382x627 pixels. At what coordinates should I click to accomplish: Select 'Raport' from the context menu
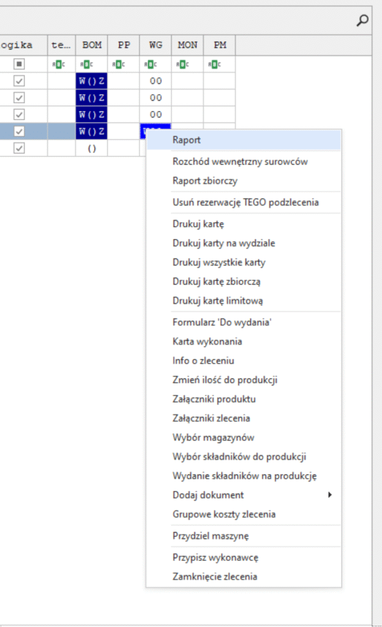point(187,140)
